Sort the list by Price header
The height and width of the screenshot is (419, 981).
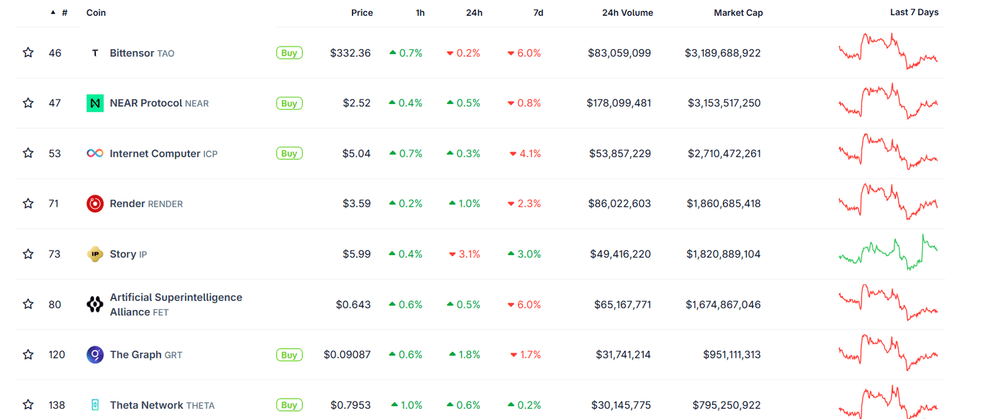pos(361,13)
